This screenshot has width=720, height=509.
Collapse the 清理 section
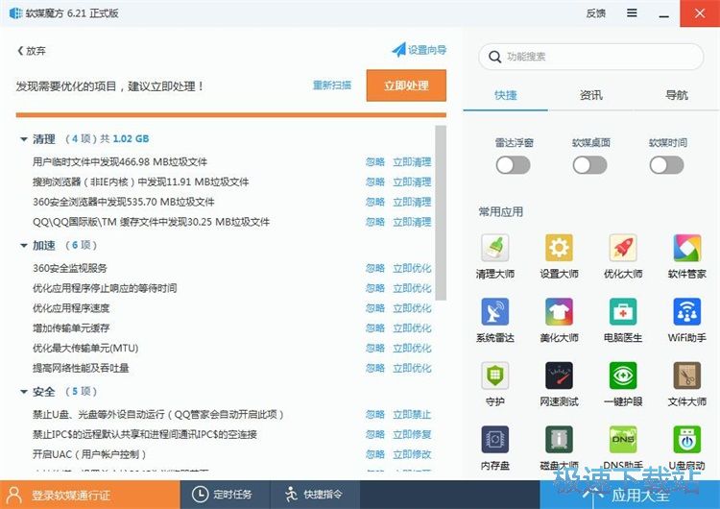tap(24, 139)
